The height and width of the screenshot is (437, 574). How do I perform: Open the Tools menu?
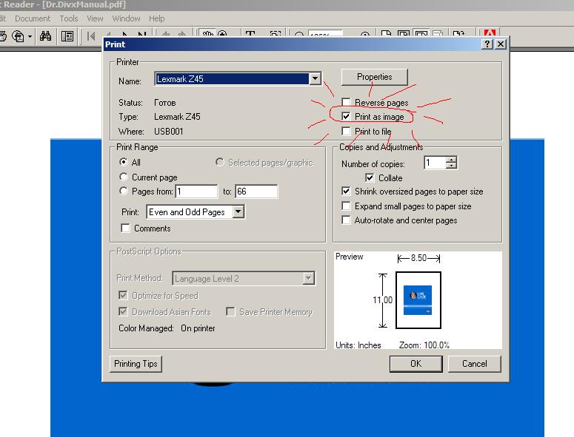[x=69, y=18]
